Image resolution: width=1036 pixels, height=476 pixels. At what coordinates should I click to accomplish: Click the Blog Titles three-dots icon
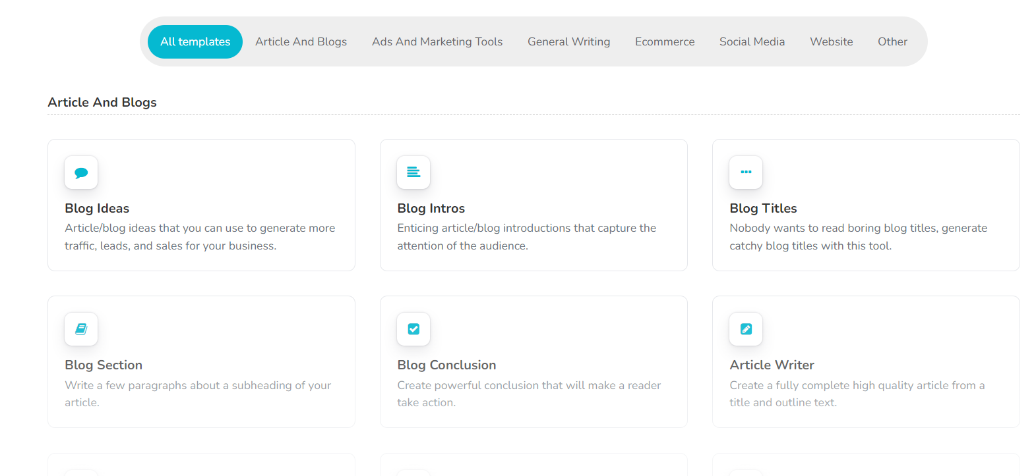click(746, 172)
